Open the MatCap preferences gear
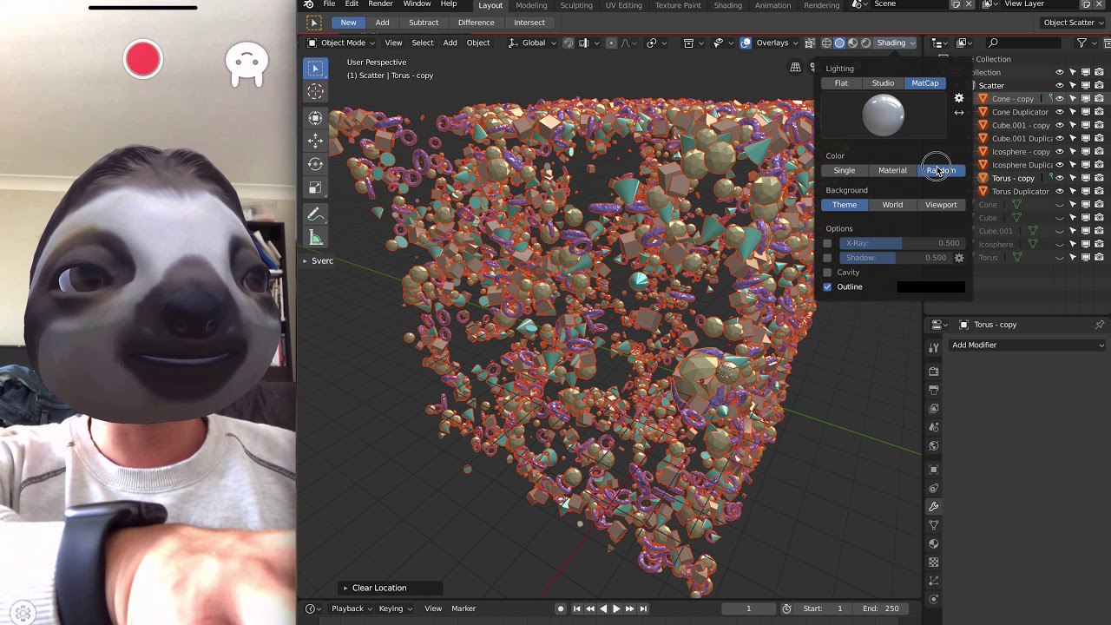 tap(959, 98)
